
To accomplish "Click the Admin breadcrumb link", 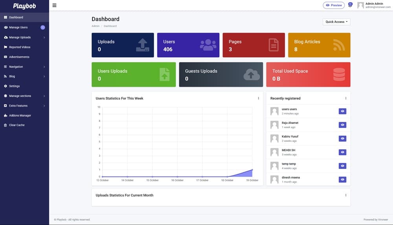I will tap(95, 26).
